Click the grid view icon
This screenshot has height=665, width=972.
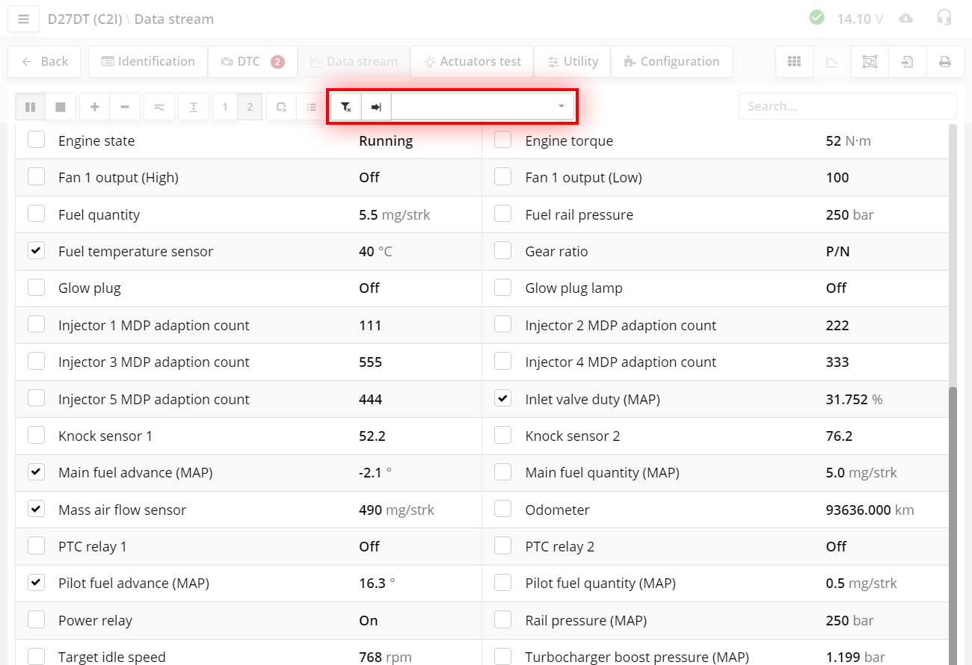point(794,62)
